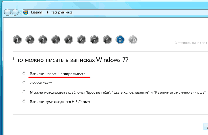Go to question 10 circle
208x135 pixels.
click(x=133, y=39)
